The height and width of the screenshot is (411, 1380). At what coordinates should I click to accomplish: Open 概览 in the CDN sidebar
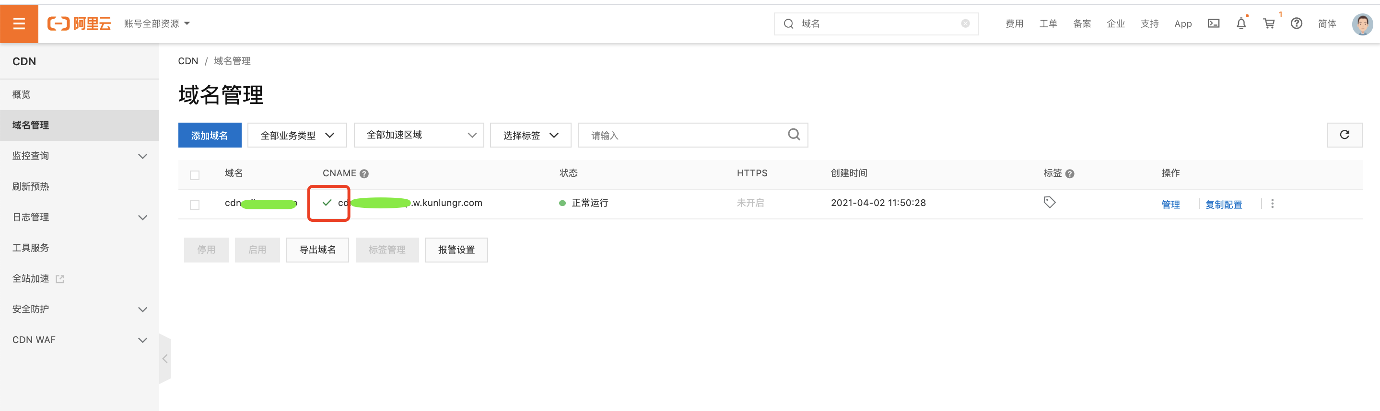pos(22,94)
